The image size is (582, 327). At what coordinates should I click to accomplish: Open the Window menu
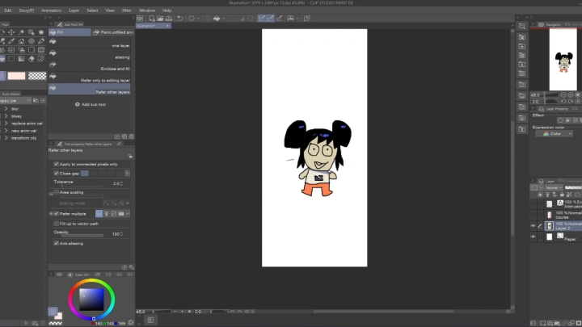pos(147,10)
